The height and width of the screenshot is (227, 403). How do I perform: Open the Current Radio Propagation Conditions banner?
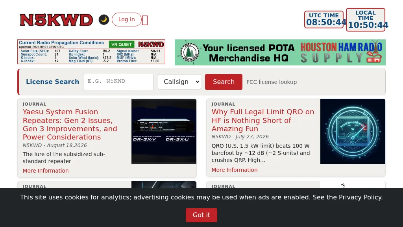click(91, 52)
